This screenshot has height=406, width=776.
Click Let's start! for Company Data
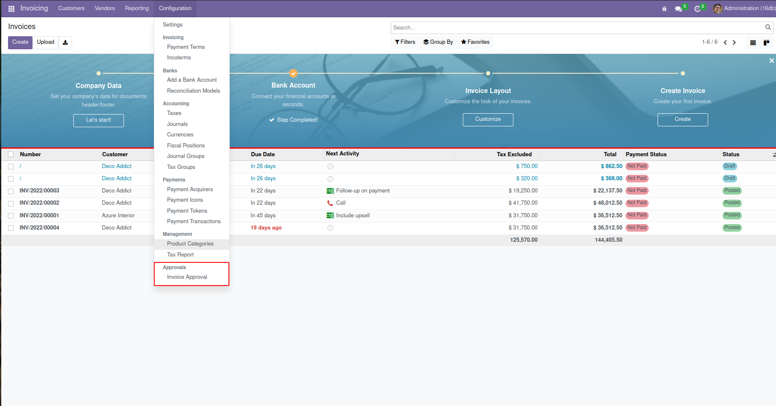pyautogui.click(x=99, y=120)
